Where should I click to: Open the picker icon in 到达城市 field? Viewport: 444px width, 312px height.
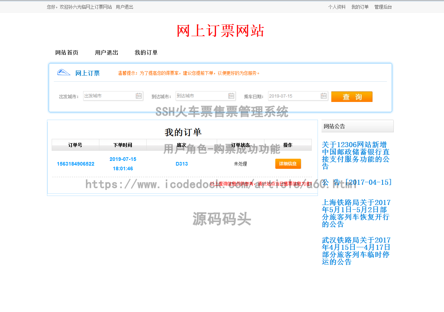tap(231, 96)
